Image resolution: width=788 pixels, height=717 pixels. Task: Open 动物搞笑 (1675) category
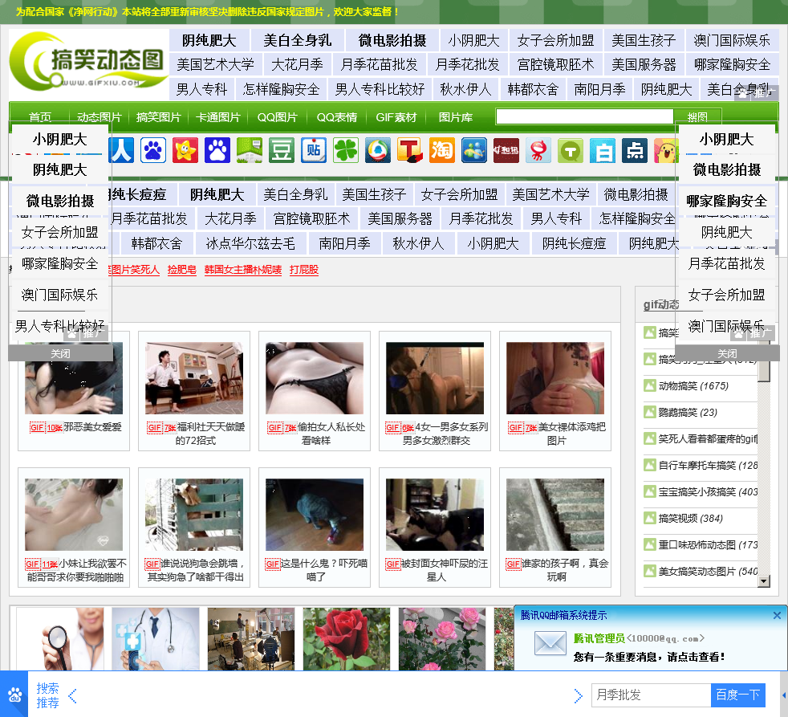pyautogui.click(x=693, y=385)
